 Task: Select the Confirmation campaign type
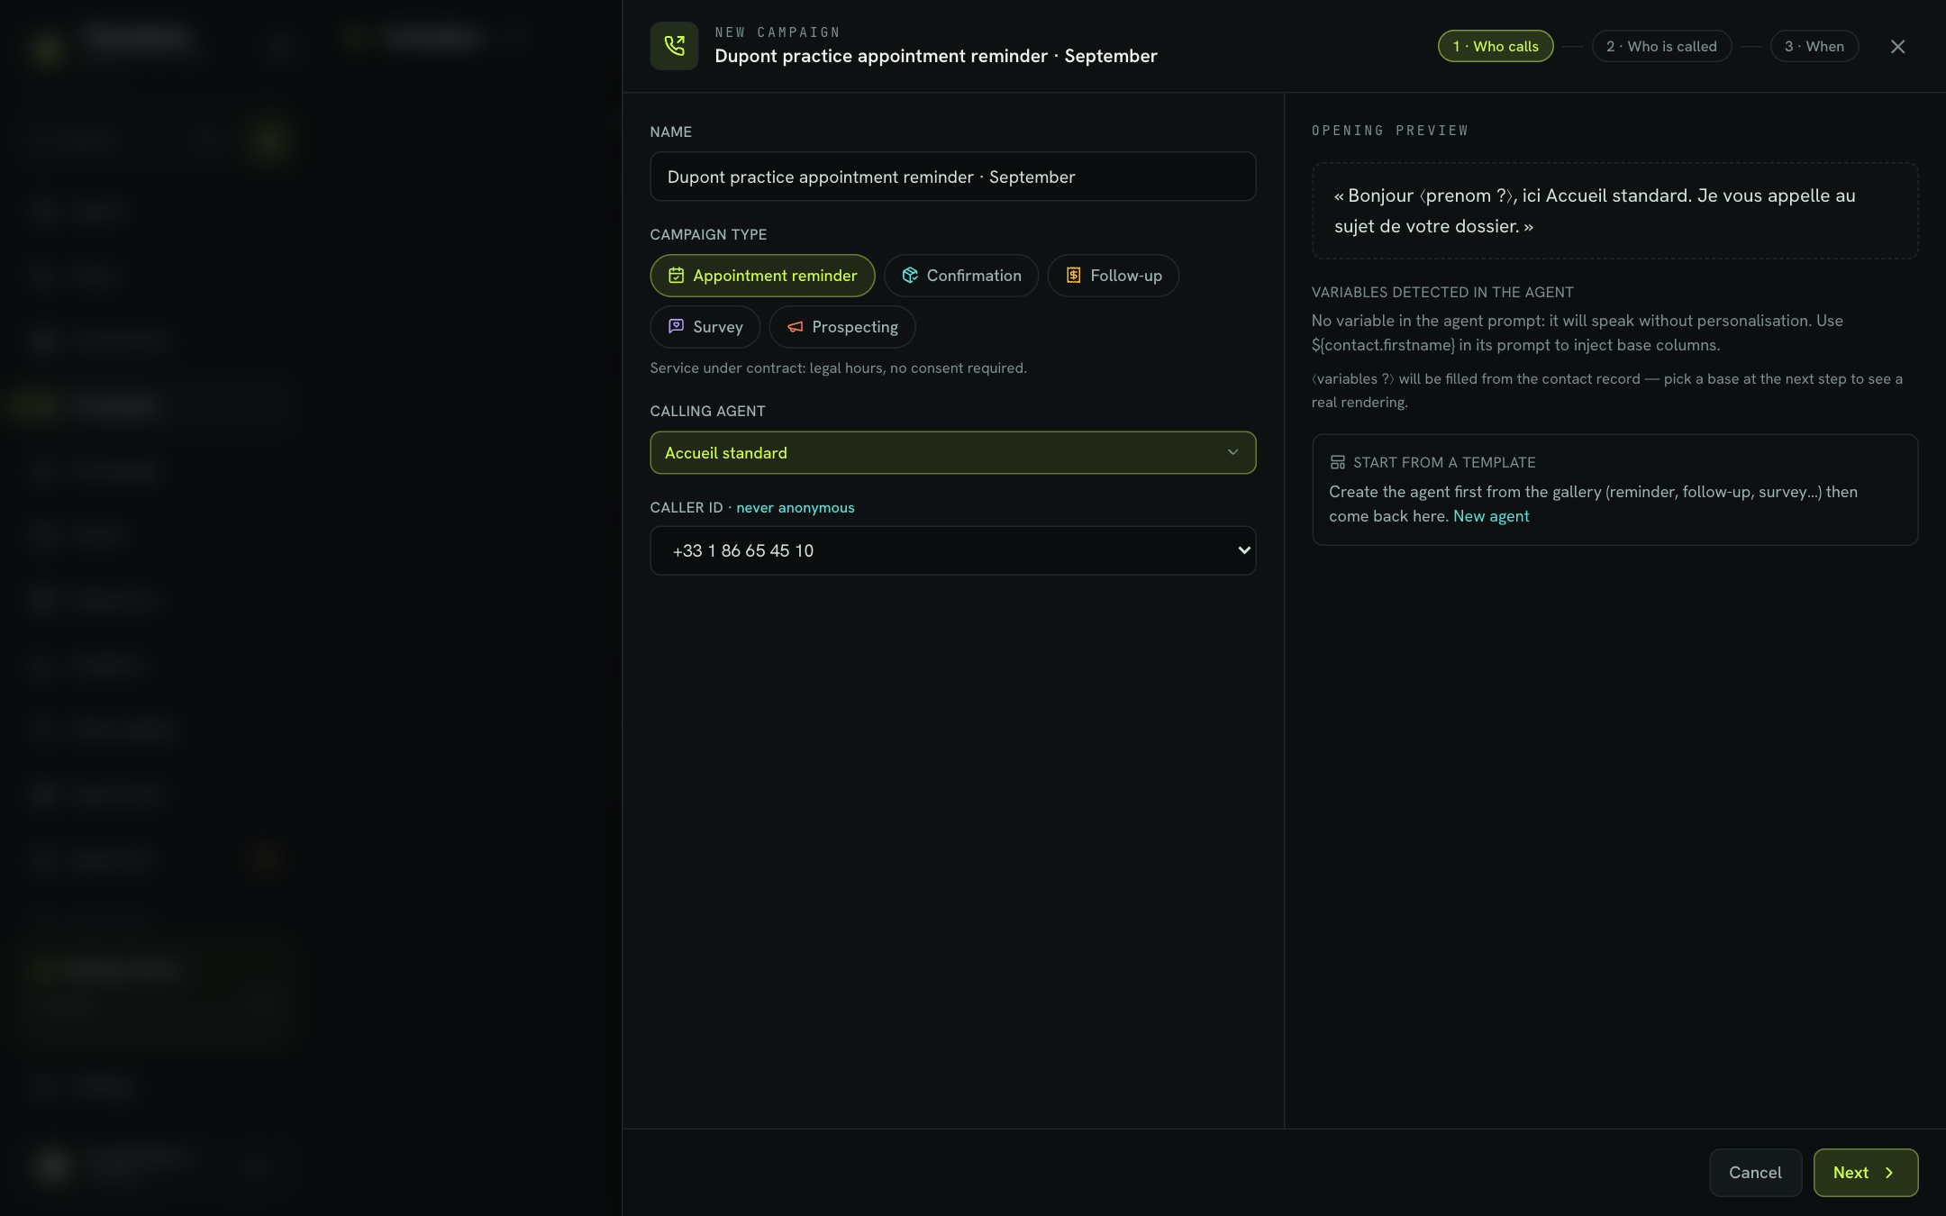(x=961, y=276)
